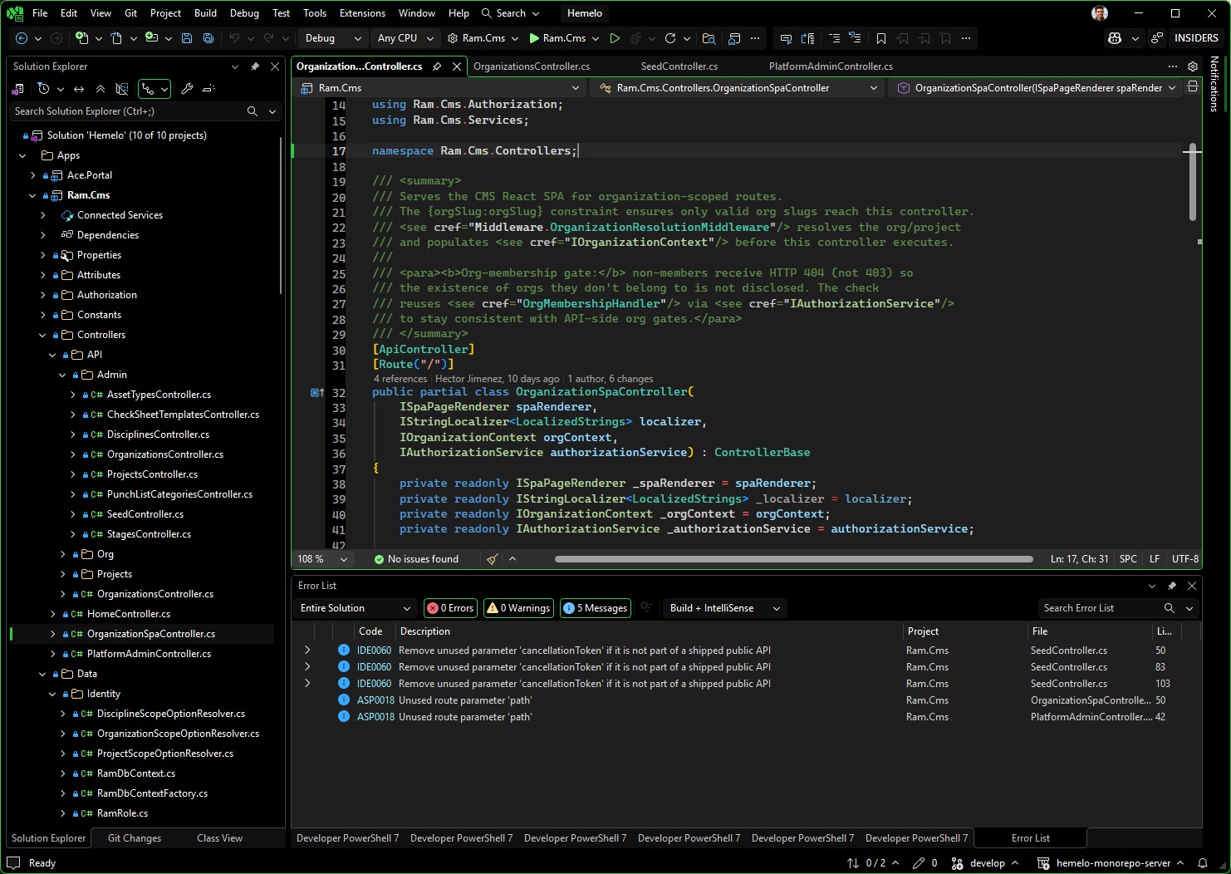
Task: Click the Solution Explorer vertical scrollbar
Action: (x=281, y=216)
